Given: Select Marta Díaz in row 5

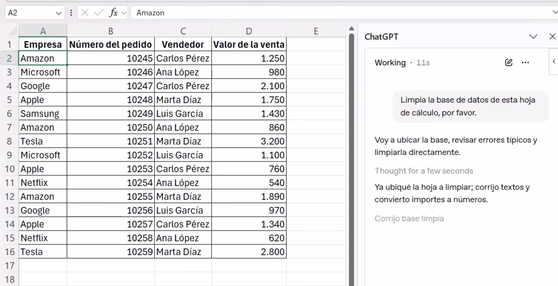Looking at the screenshot, I should click(x=183, y=100).
